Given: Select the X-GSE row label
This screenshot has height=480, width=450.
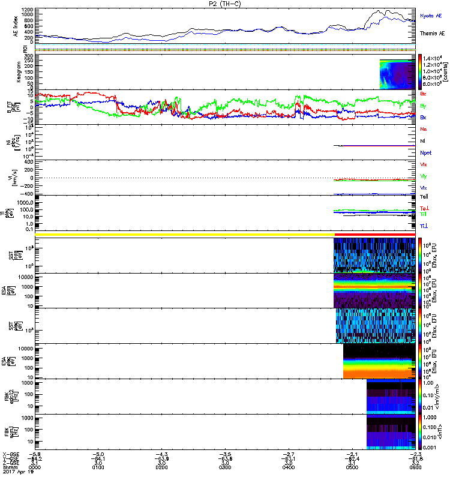Looking at the screenshot, I should click(x=11, y=454).
